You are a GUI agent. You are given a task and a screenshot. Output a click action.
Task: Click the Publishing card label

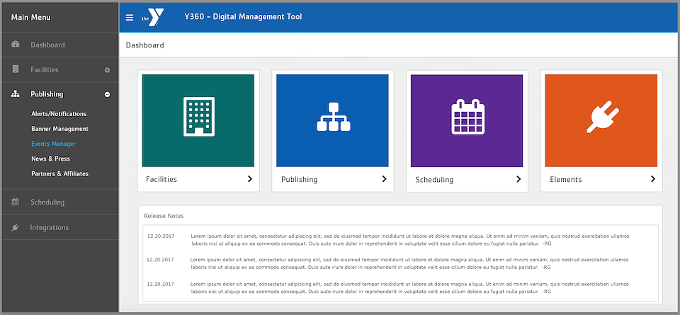tap(299, 179)
